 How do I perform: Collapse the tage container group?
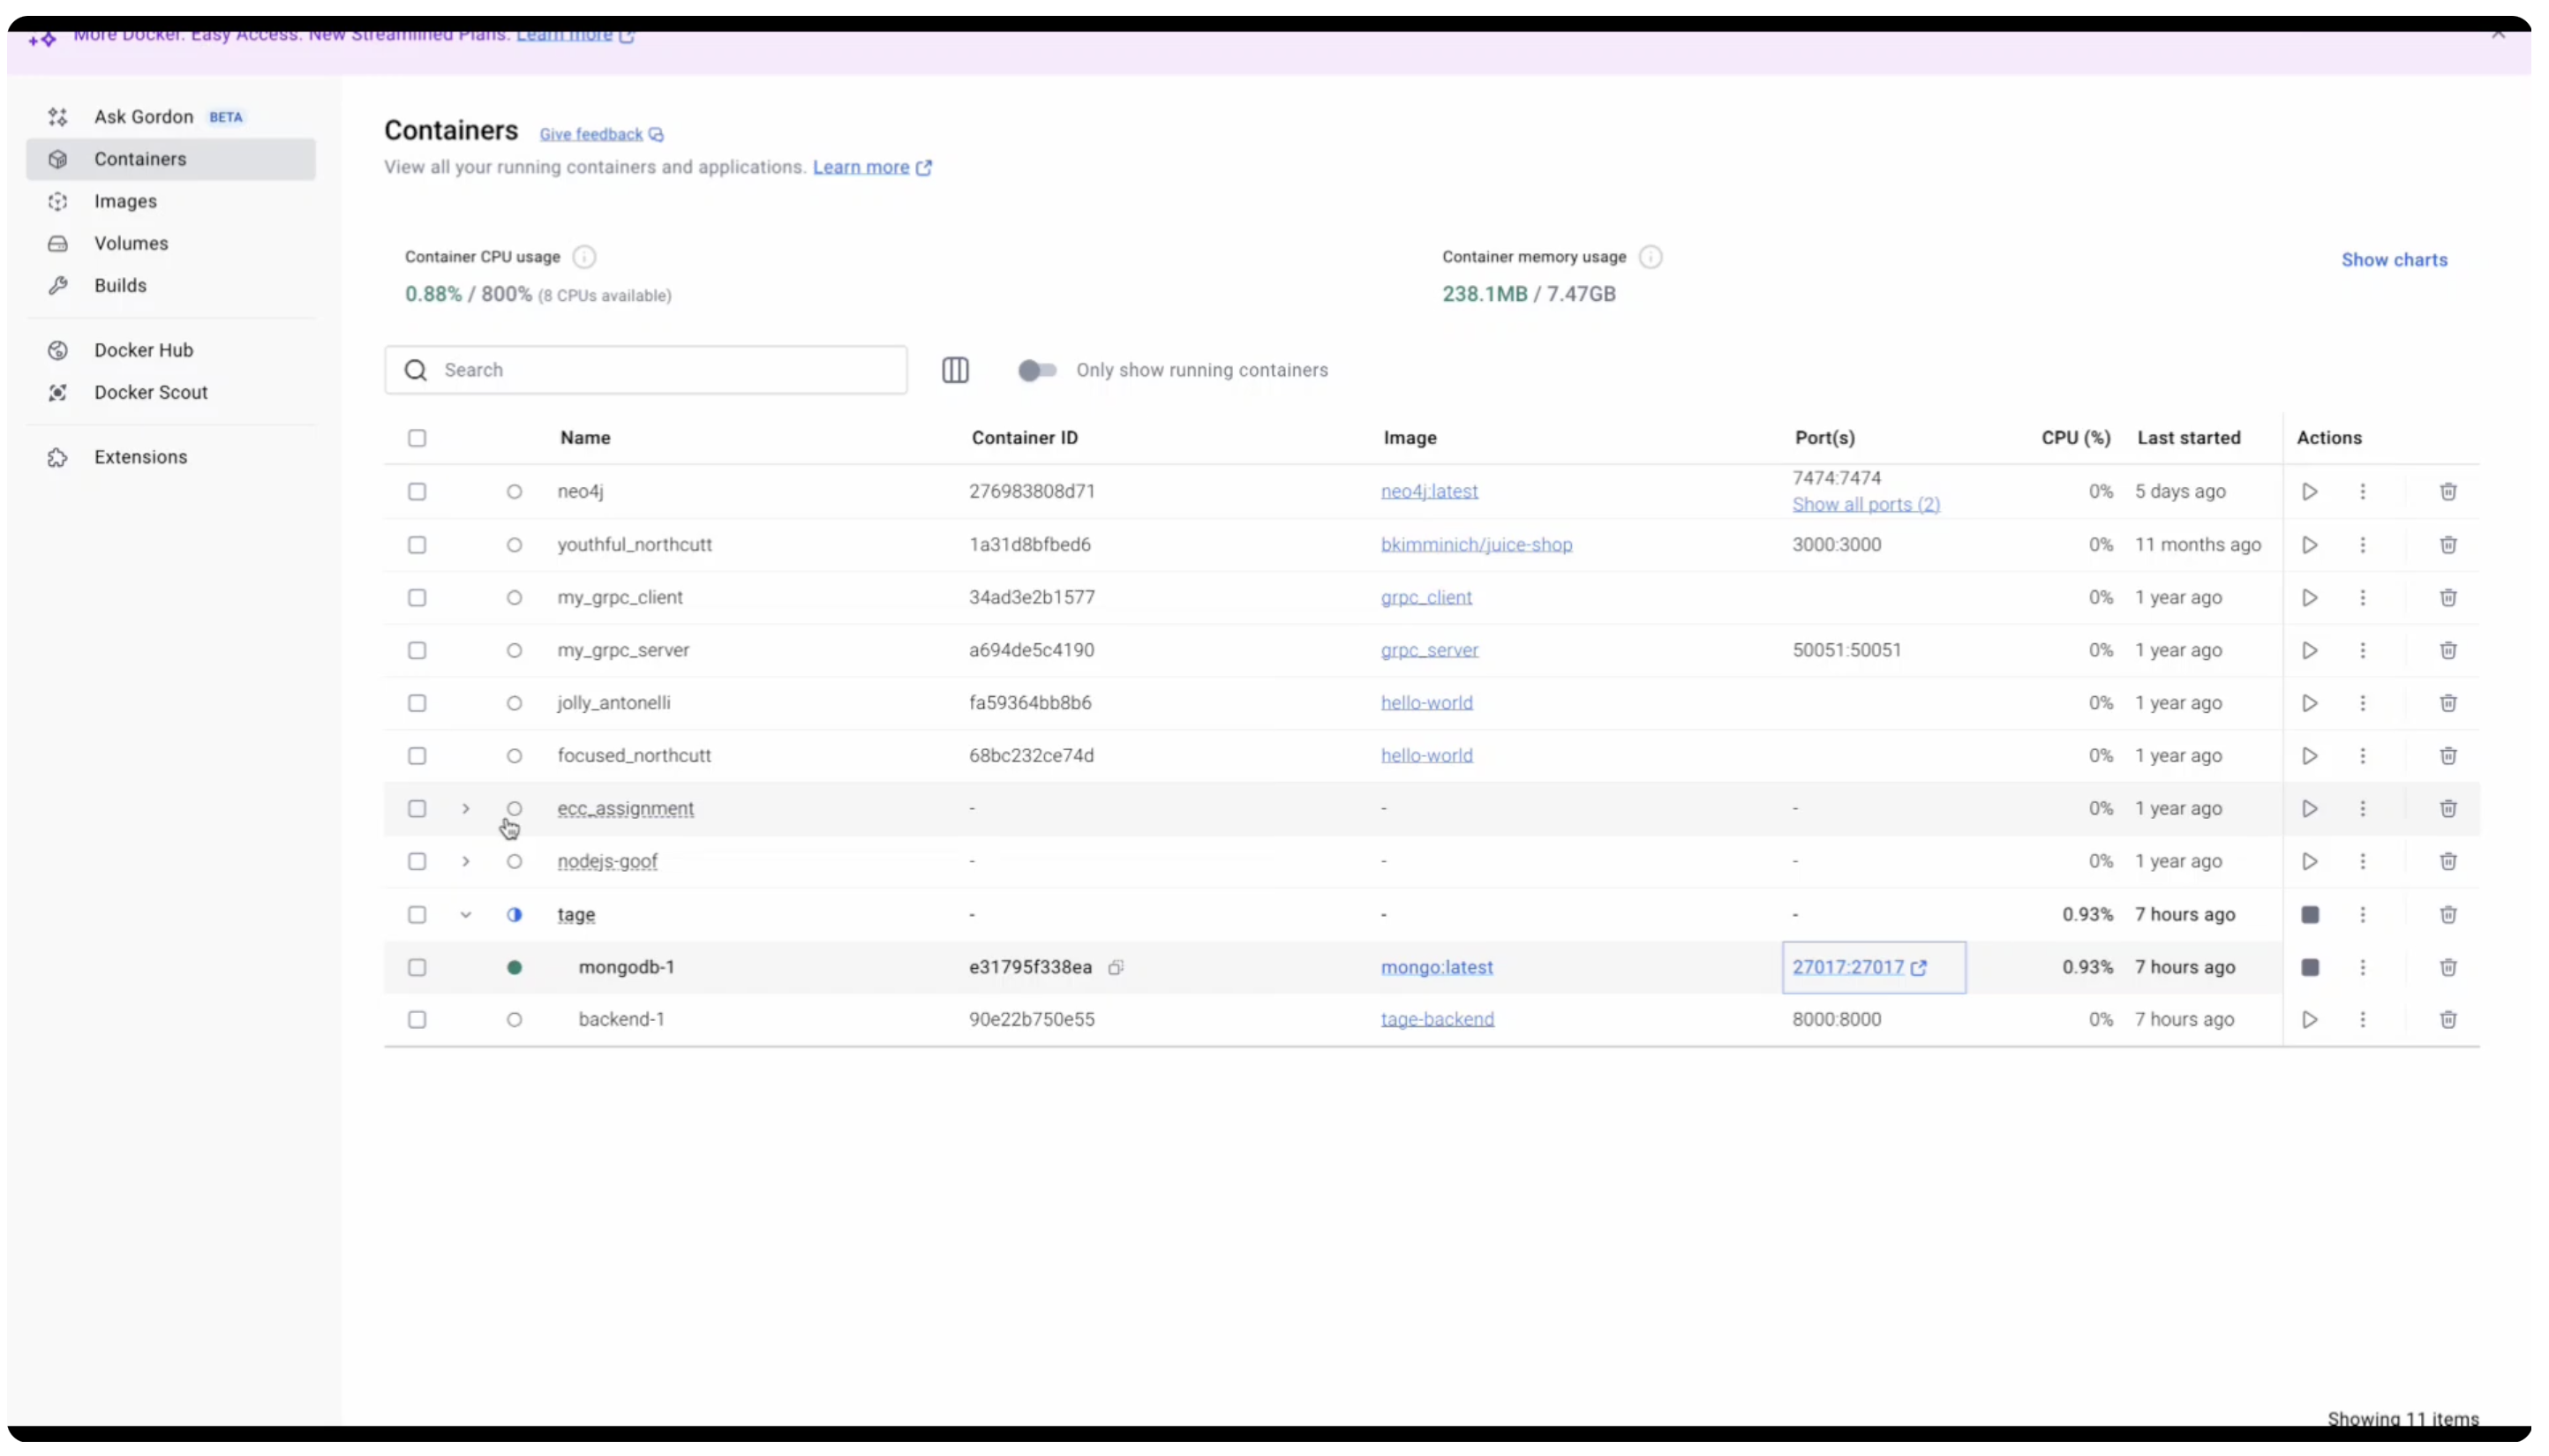(x=465, y=914)
